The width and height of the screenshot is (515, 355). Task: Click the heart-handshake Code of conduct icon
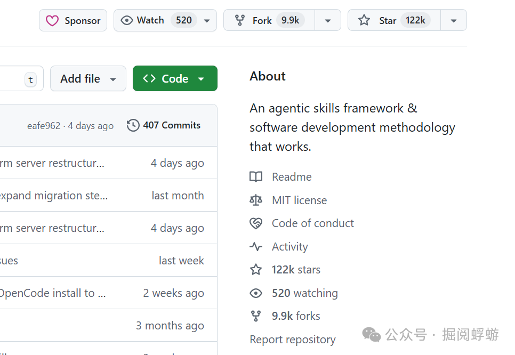[256, 223]
